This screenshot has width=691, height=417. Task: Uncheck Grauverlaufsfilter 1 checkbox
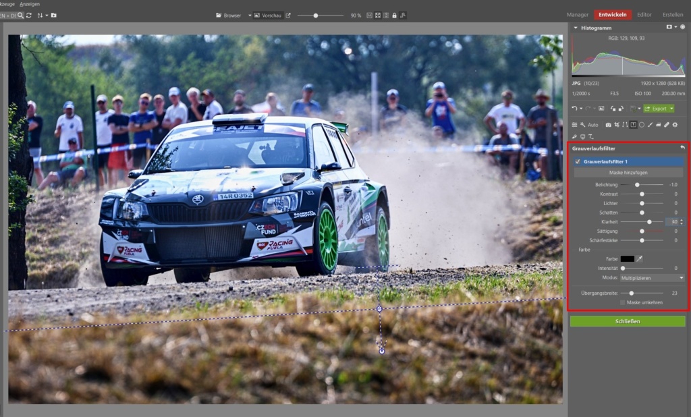click(x=578, y=162)
